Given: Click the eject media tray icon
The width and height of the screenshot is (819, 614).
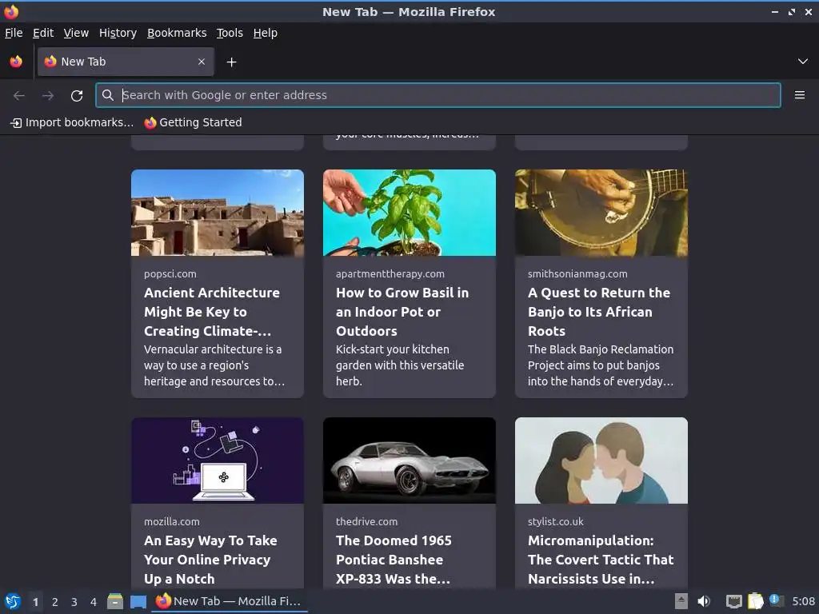Looking at the screenshot, I should 681,601.
